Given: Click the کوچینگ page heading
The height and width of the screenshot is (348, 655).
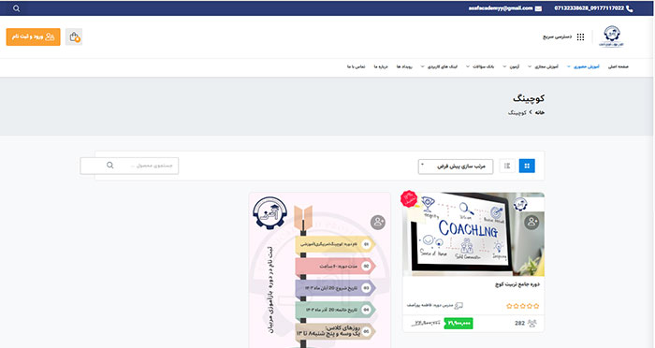Looking at the screenshot, I should coord(529,98).
